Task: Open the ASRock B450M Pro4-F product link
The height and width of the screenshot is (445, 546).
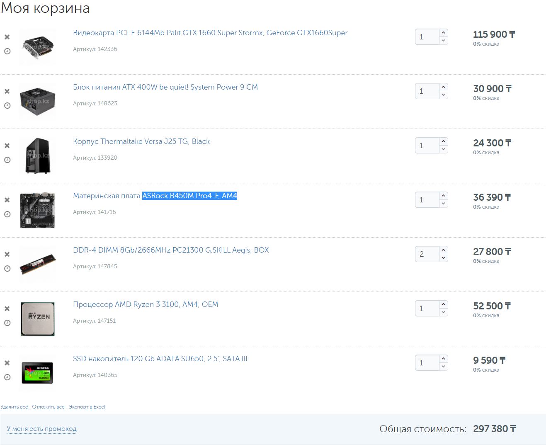Action: tap(155, 196)
